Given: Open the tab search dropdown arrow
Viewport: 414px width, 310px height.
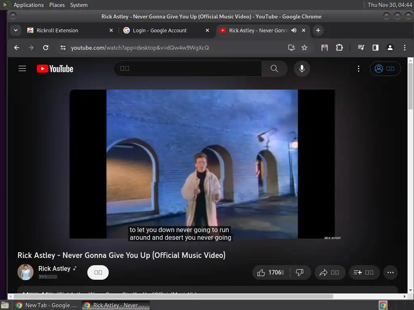Looking at the screenshot, I should click(x=16, y=30).
